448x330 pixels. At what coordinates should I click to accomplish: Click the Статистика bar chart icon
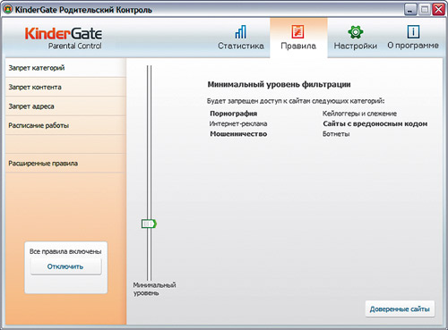241,32
